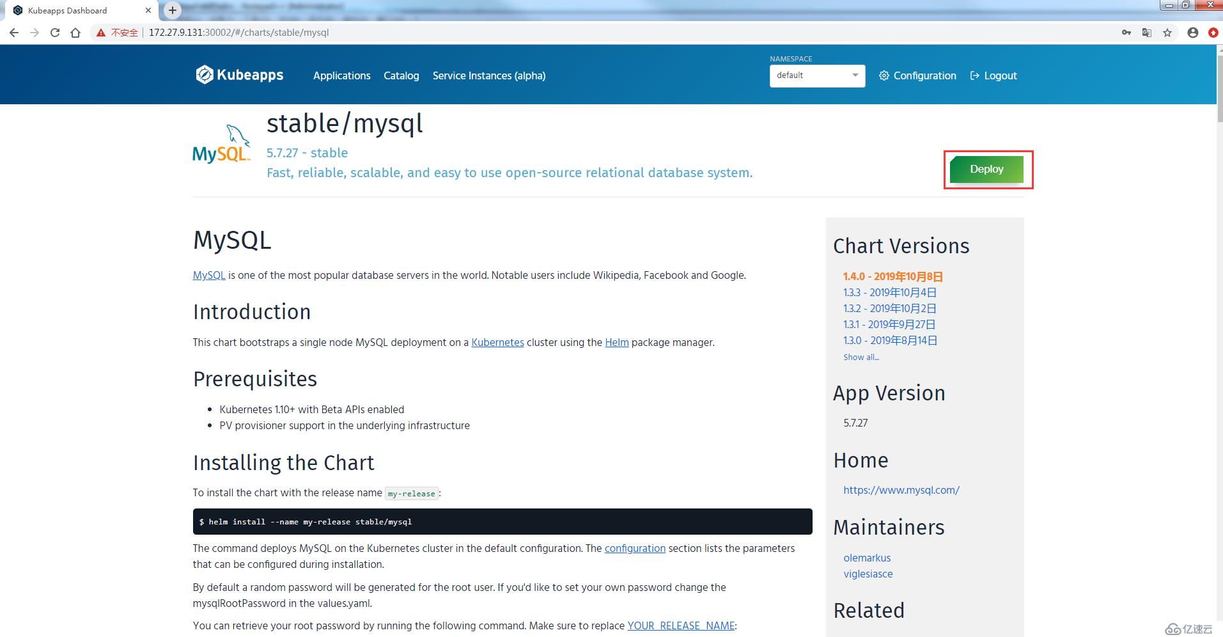This screenshot has width=1223, height=637.
Task: Click the Kubernetes 1.10+ bullet text
Action: (x=312, y=409)
